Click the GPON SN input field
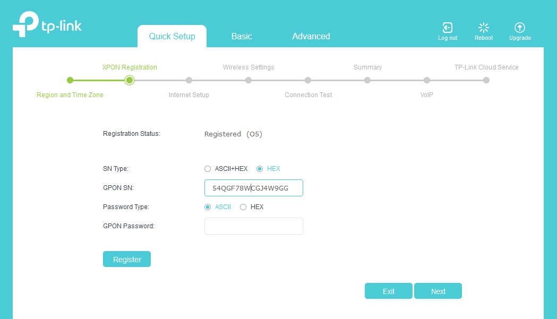The height and width of the screenshot is (319, 557). pyautogui.click(x=253, y=188)
